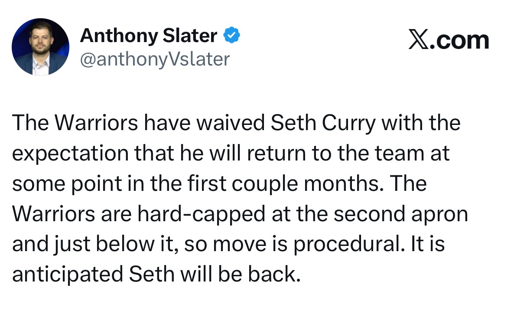Click the word "waived" in the tweet
The height and width of the screenshot is (311, 511).
point(231,124)
